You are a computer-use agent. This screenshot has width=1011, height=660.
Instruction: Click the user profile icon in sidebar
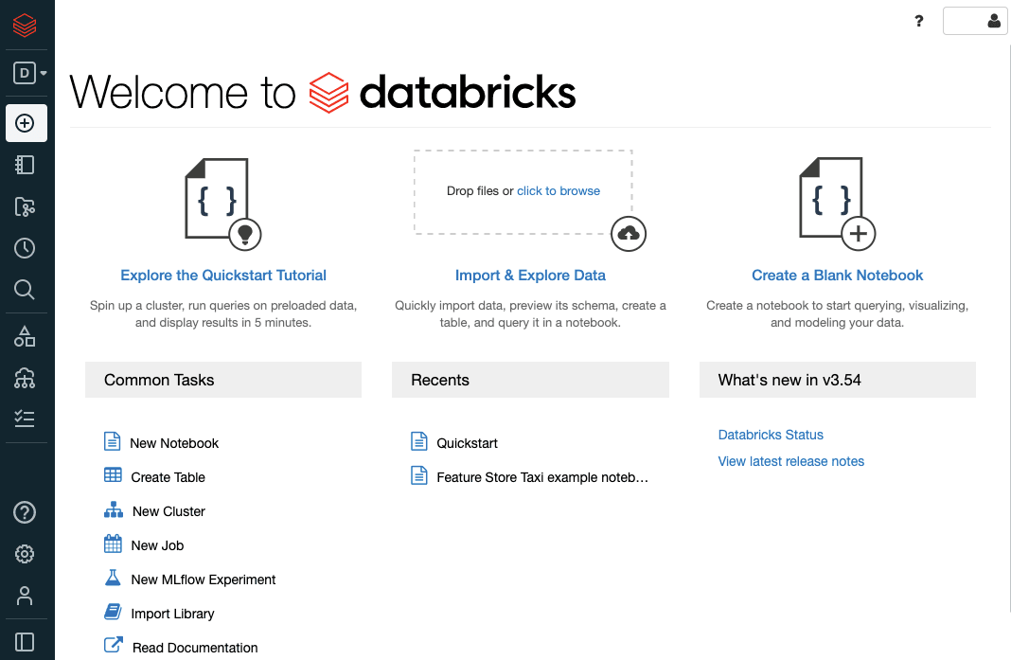pyautogui.click(x=25, y=595)
